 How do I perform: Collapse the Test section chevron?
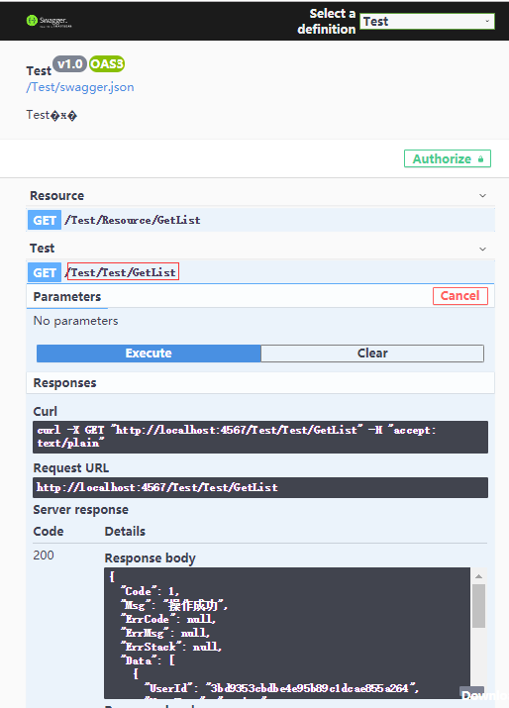click(x=483, y=249)
